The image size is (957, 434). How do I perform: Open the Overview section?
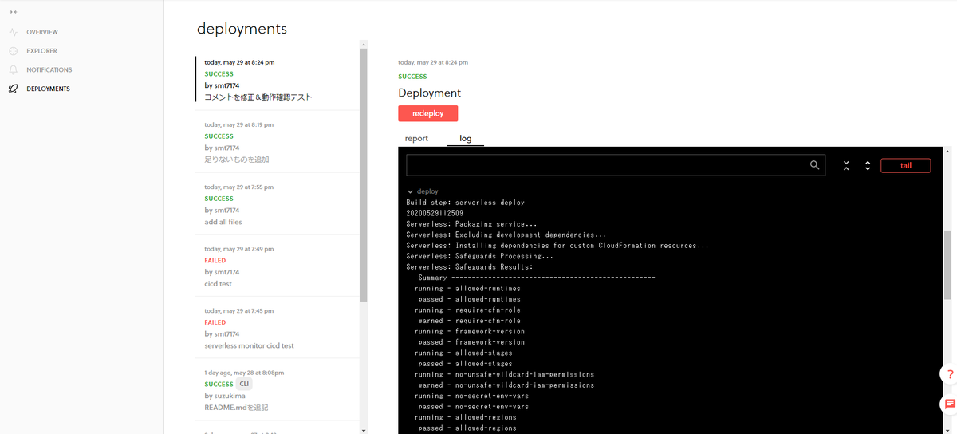(x=41, y=32)
